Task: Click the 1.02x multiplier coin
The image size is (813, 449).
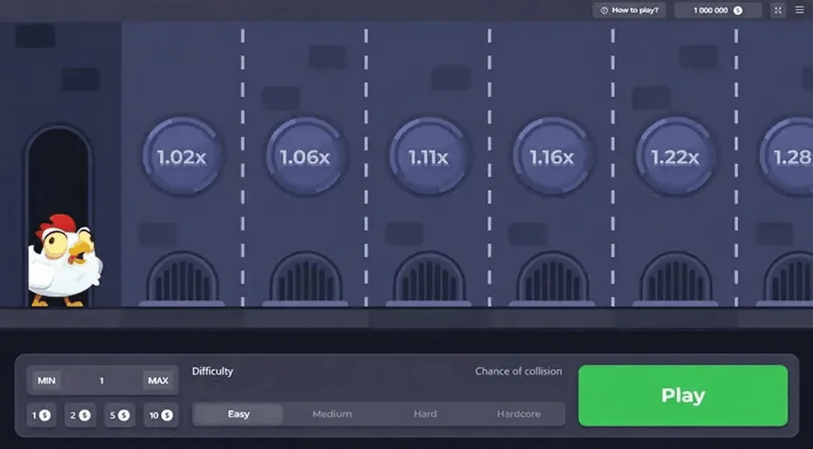Action: pyautogui.click(x=182, y=157)
